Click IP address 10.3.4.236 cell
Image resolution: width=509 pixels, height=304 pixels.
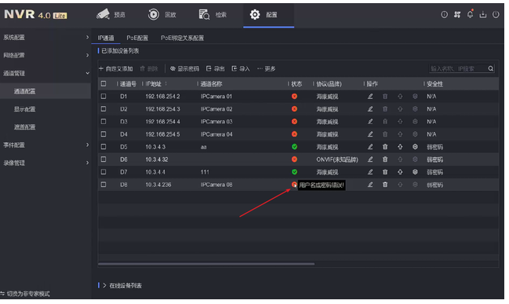point(158,185)
